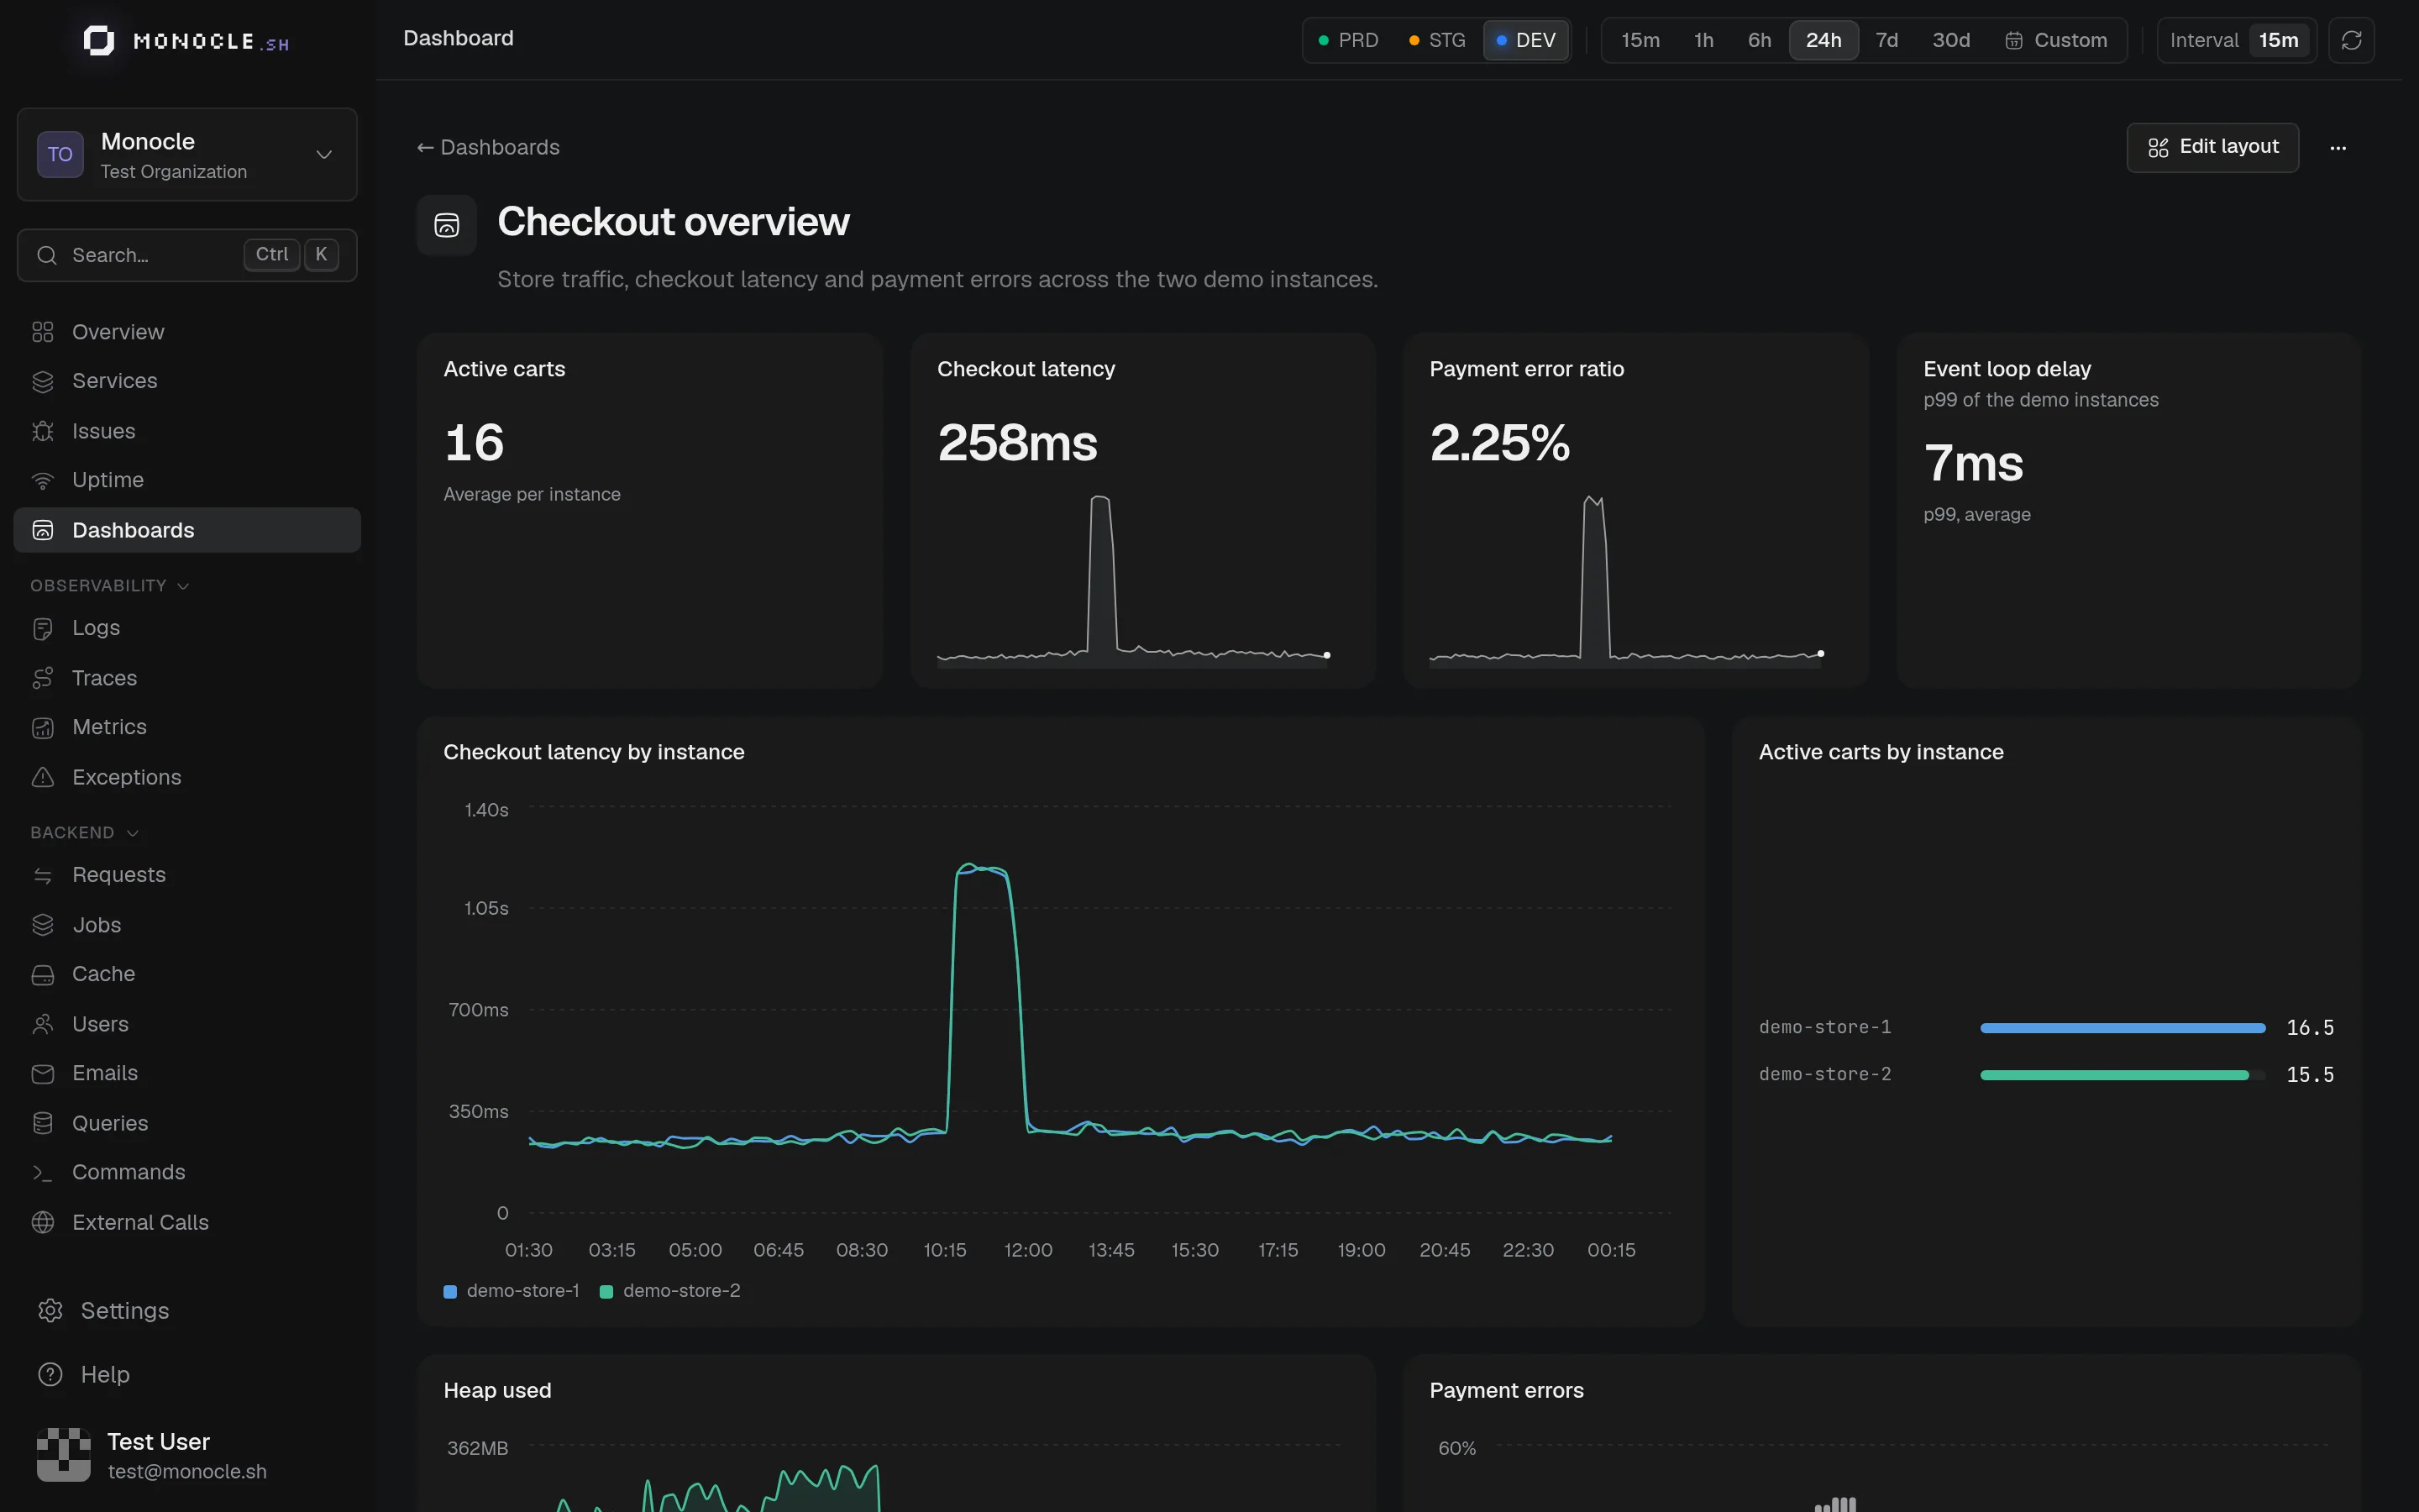Click the dashboard icon beside Checkout overview
This screenshot has width=2419, height=1512.
(x=447, y=225)
